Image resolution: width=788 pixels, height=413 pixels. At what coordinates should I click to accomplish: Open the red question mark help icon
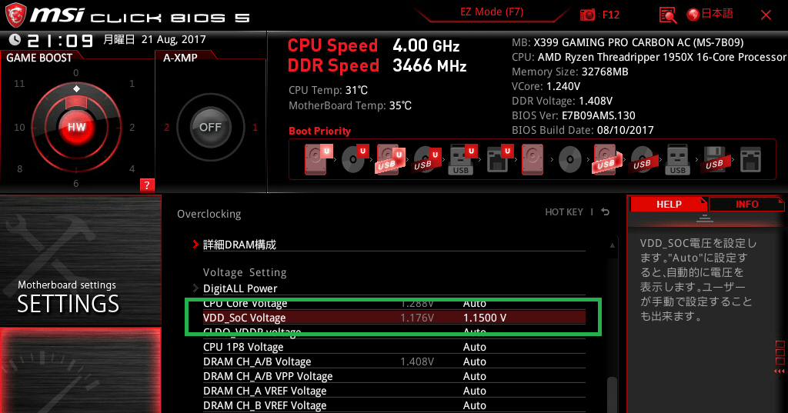point(147,185)
